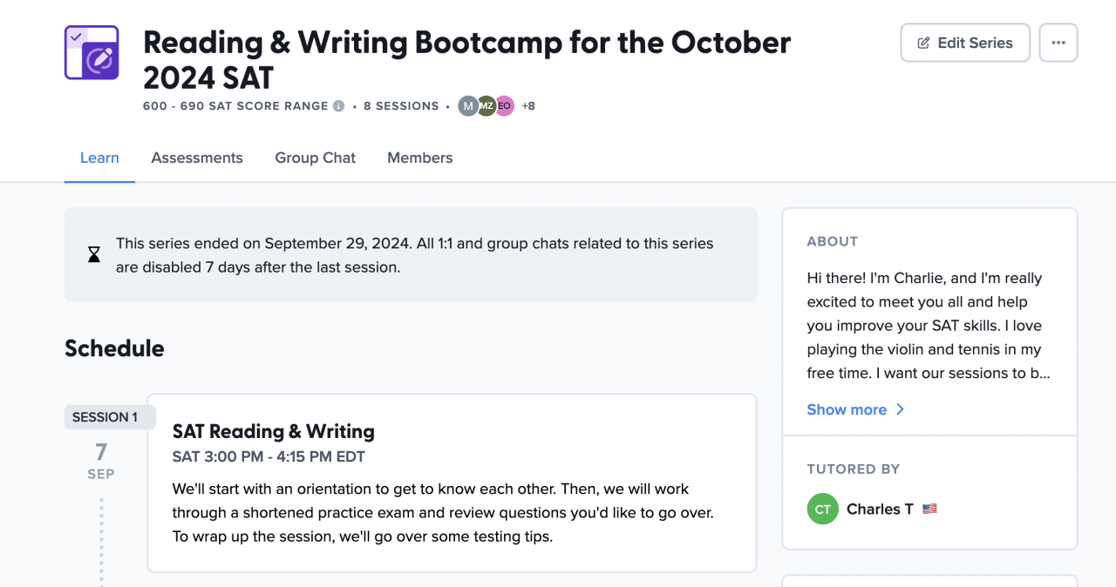Switch to the Assessments tab

(x=197, y=158)
